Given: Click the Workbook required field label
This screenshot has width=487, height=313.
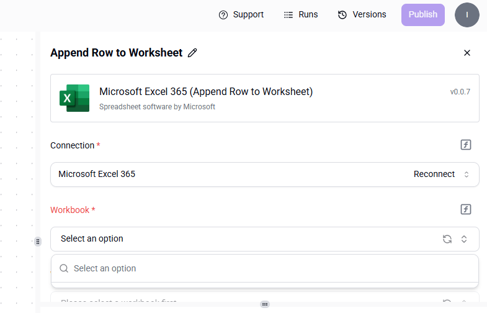Looking at the screenshot, I should pos(73,210).
